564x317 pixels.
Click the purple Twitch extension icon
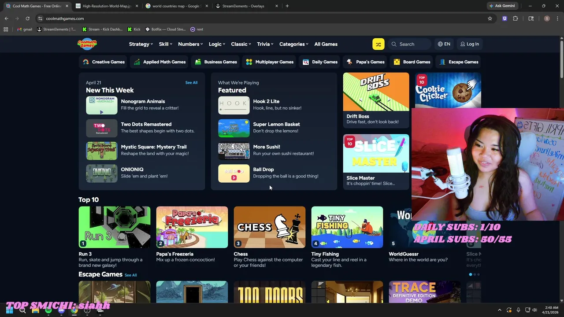505,18
